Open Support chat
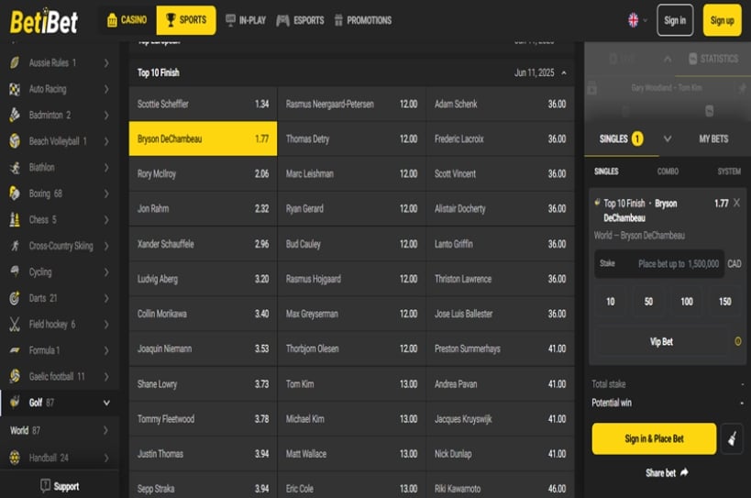 click(x=60, y=486)
